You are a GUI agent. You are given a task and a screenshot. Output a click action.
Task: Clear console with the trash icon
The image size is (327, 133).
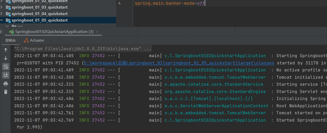tap(6, 92)
